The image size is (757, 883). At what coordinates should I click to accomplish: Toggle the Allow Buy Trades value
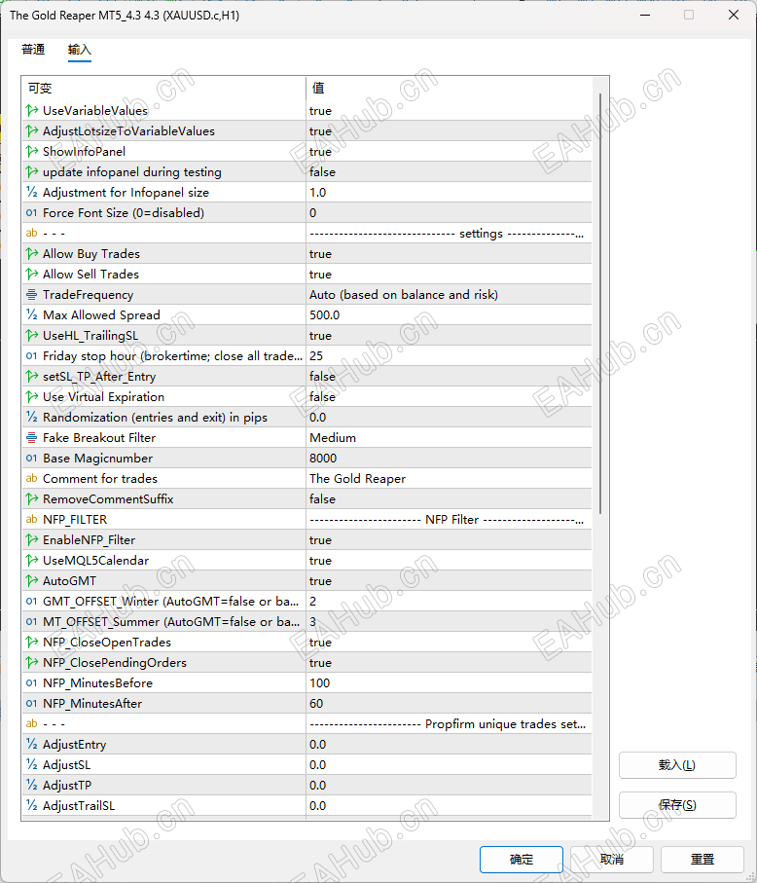point(449,254)
